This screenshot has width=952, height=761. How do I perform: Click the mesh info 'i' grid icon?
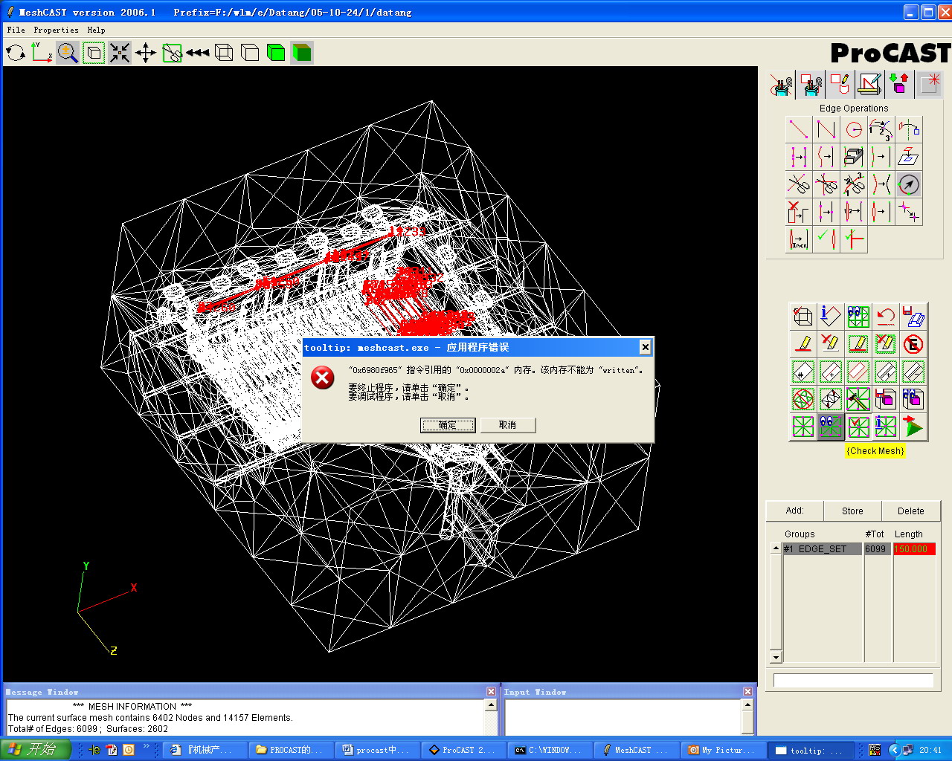point(886,427)
